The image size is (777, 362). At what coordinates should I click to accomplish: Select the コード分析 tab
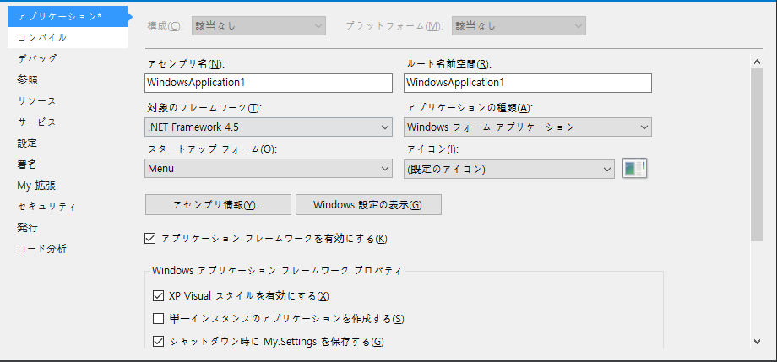tap(42, 248)
